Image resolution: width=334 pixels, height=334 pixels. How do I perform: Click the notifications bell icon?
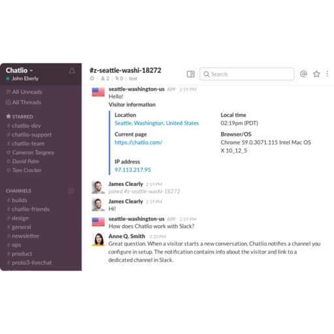pos(72,71)
